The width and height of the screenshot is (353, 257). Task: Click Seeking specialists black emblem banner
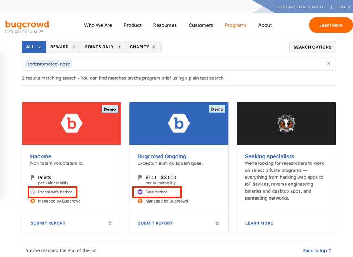point(286,123)
